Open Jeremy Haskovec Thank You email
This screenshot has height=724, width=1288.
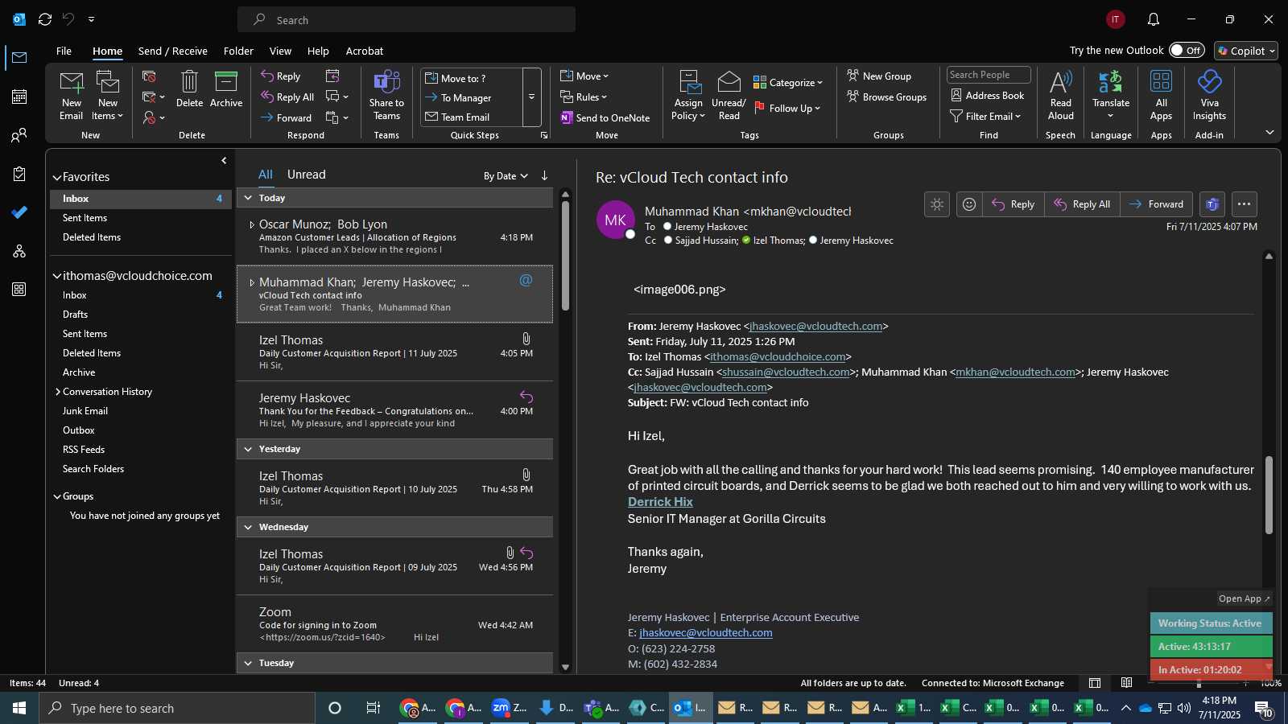tap(395, 410)
